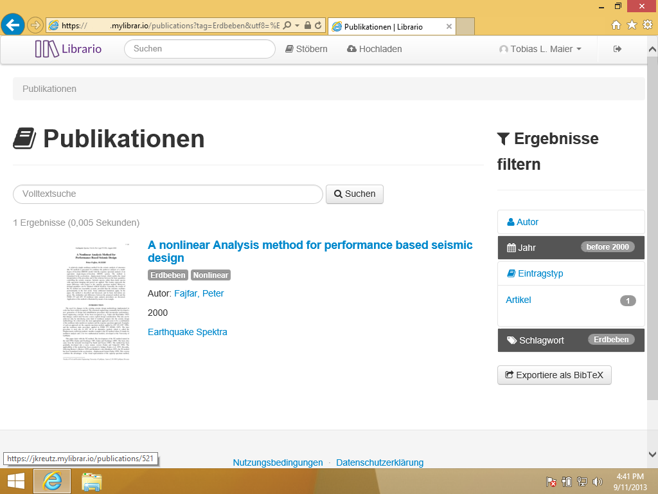This screenshot has width=658, height=494.
Task: Collapse the Eintragstyp filter panel
Action: tap(540, 273)
